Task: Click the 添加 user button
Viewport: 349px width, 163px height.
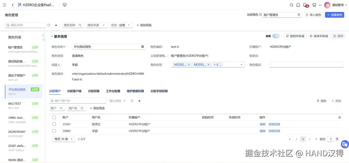Action: 336,101
